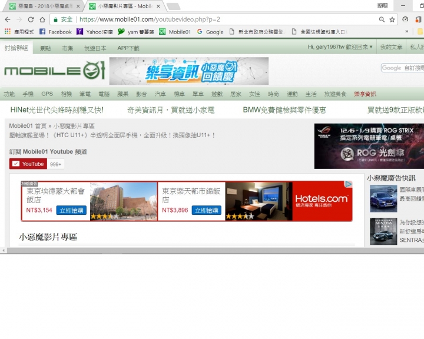424x339 pixels.
Task: Reload the page with the refresh icon
Action: [31, 19]
